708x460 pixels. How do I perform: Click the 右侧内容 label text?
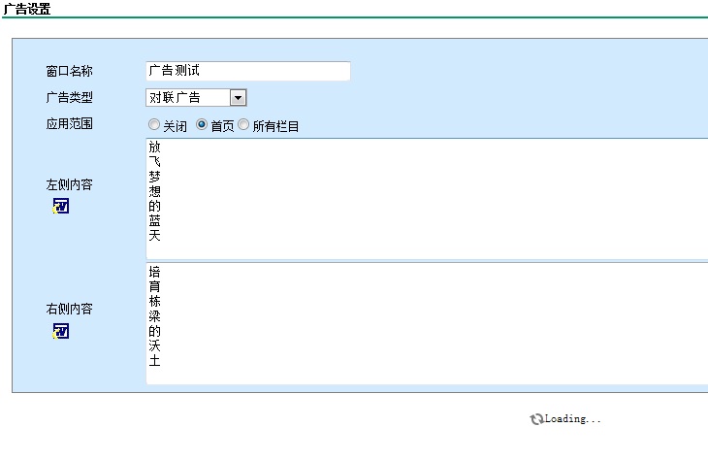click(x=69, y=310)
